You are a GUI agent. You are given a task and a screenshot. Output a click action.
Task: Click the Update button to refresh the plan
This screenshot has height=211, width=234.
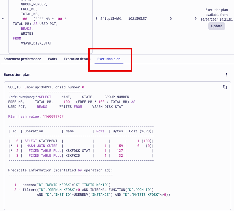(x=216, y=26)
